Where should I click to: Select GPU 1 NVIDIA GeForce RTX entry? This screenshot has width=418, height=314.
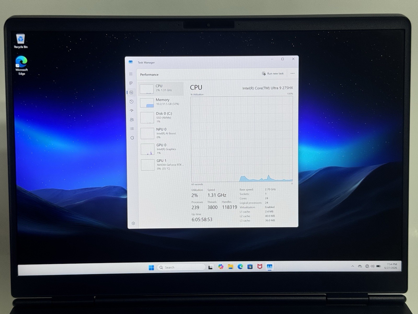click(x=162, y=165)
